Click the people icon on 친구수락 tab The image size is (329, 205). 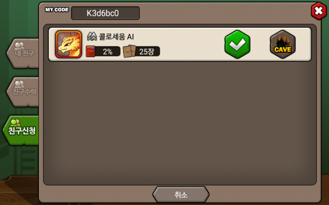(x=19, y=84)
